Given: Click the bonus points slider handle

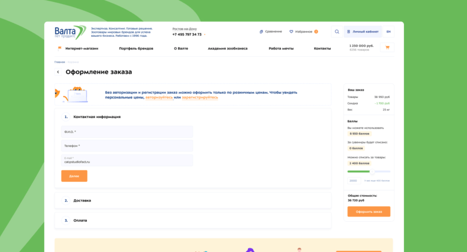Looking at the screenshot, I should [x=372, y=172].
